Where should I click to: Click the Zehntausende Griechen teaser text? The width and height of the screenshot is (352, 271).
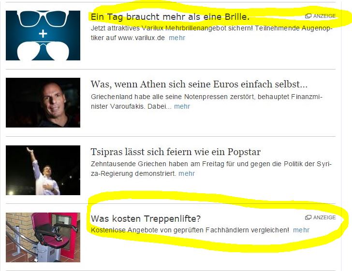211,169
